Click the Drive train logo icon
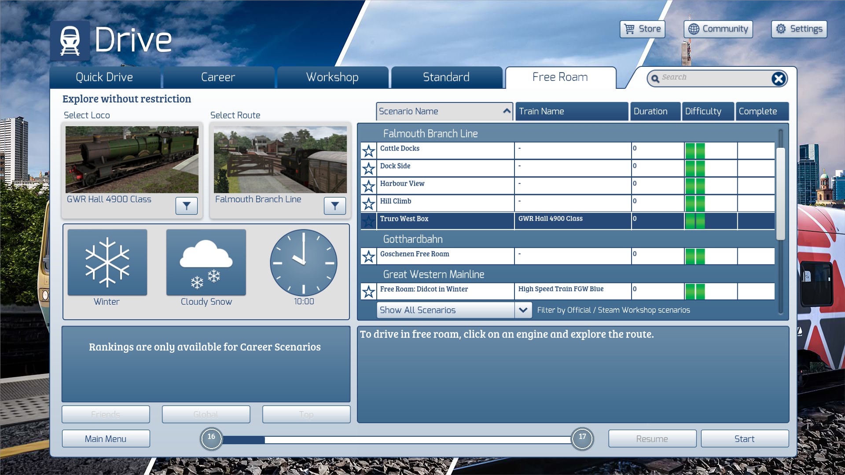Viewport: 845px width, 475px height. [x=70, y=40]
